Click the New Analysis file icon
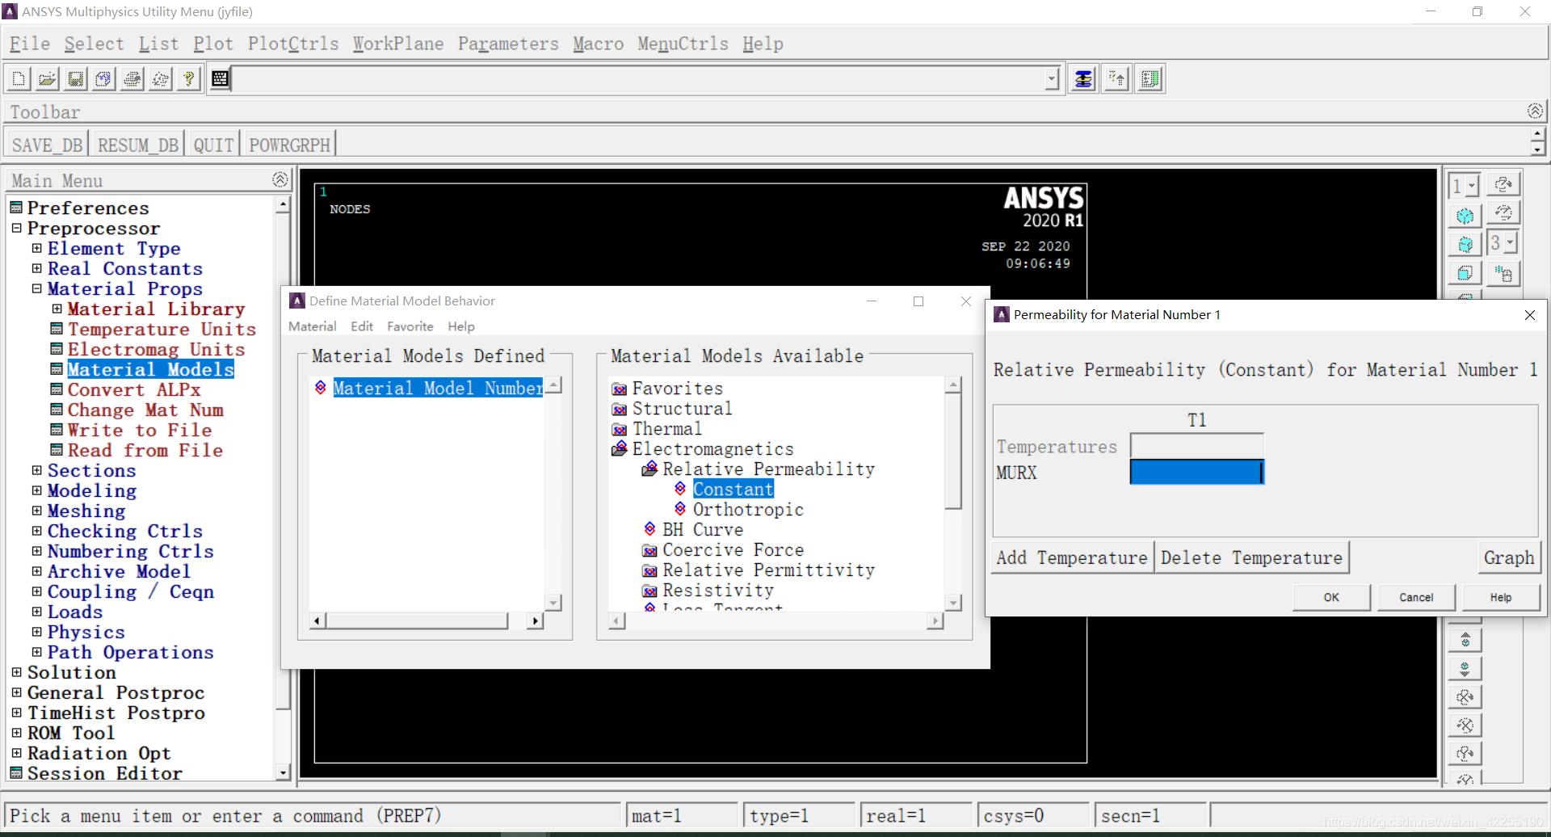 pos(19,79)
